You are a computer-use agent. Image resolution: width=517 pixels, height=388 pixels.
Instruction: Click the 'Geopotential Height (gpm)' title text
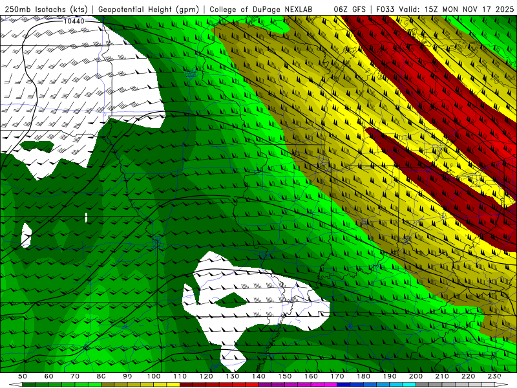(149, 10)
